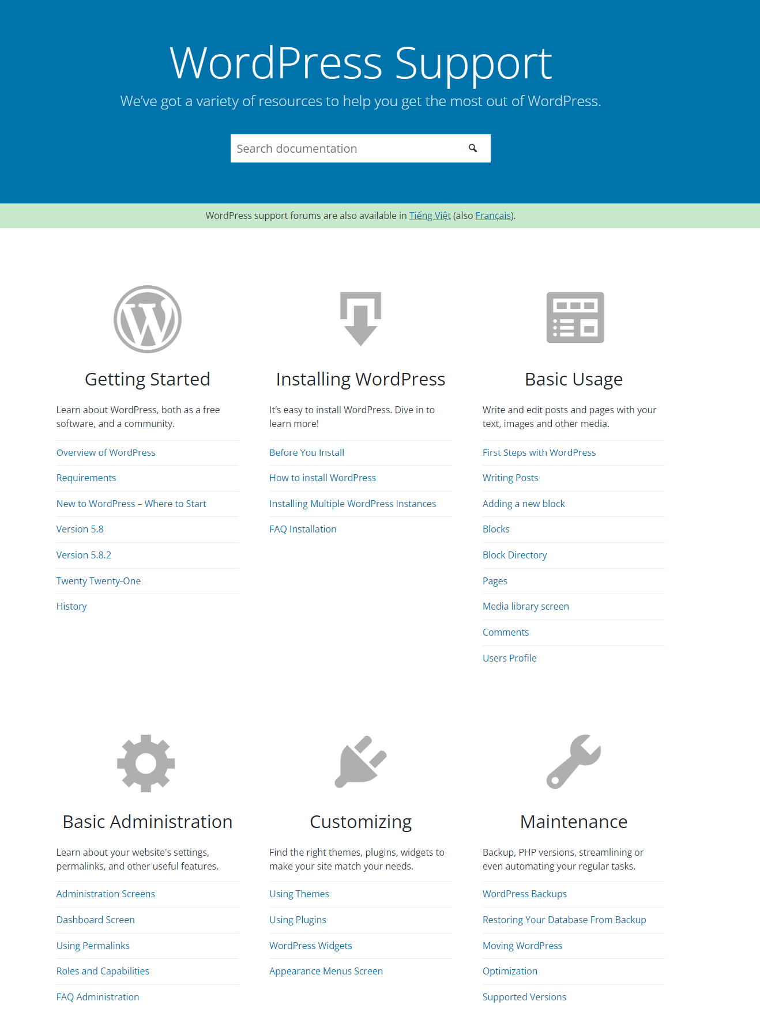Click the search magnifier icon

pos(473,148)
